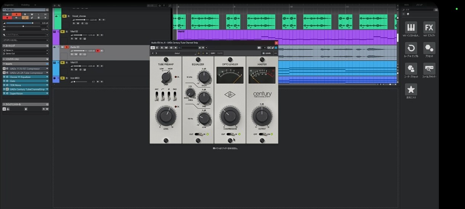
Task: Click the LEARN button in plugin header
Action: (266, 53)
